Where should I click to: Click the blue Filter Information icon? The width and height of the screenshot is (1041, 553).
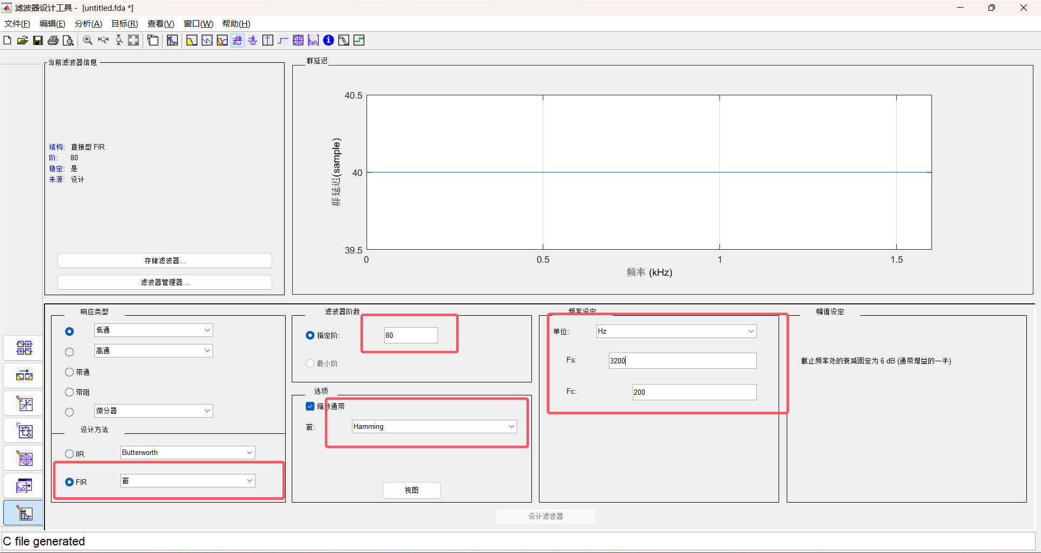pyautogui.click(x=329, y=40)
